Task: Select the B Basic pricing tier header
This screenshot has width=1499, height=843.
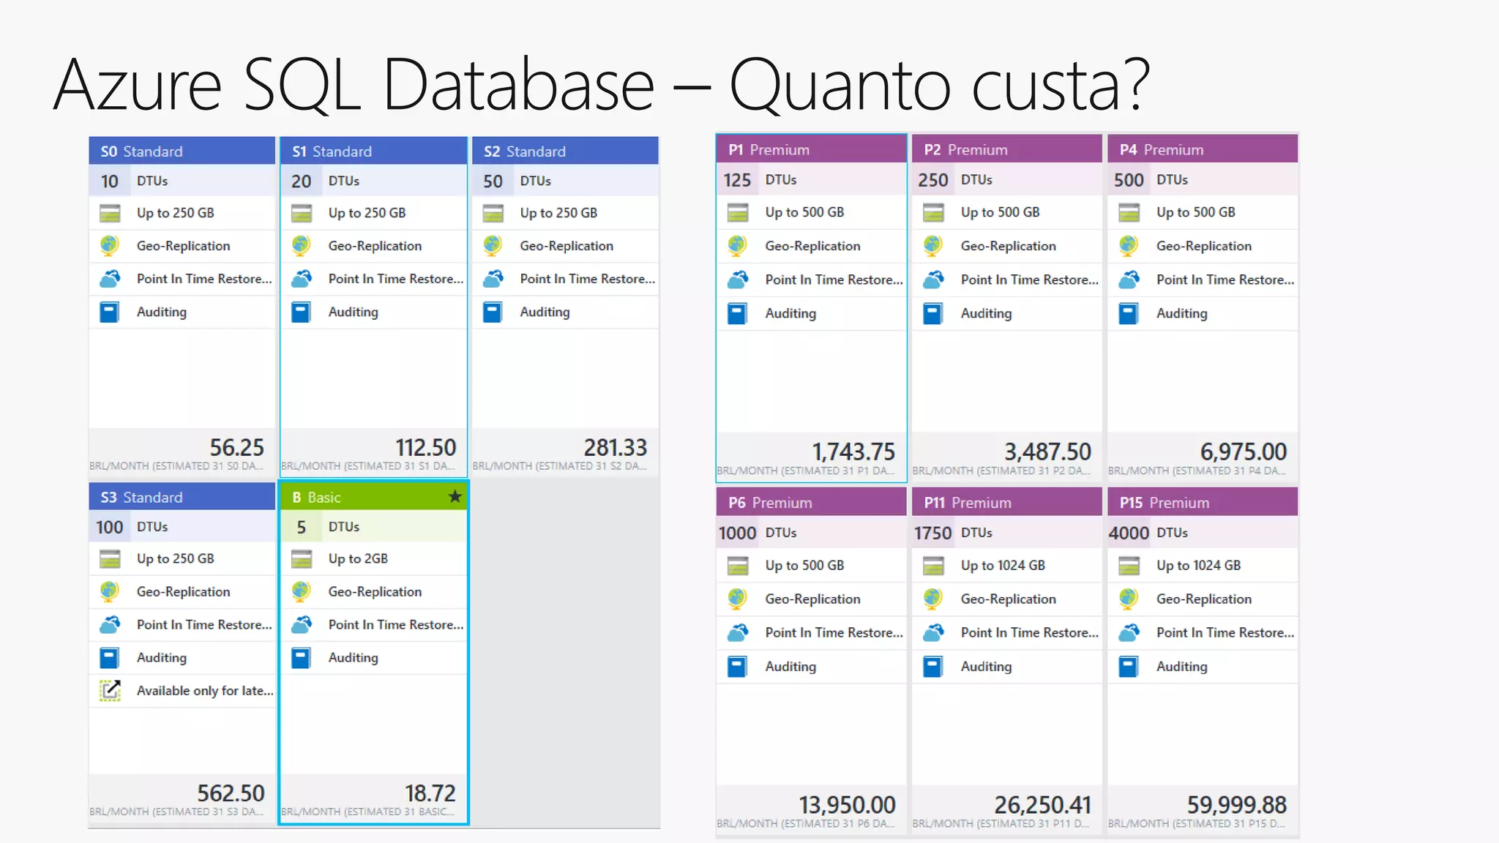Action: [x=373, y=497]
